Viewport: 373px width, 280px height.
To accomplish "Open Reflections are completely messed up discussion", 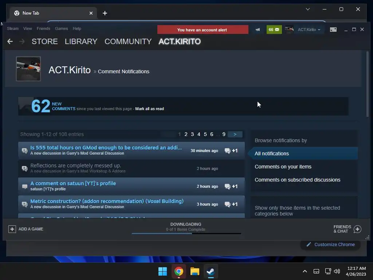I will [x=76, y=166].
